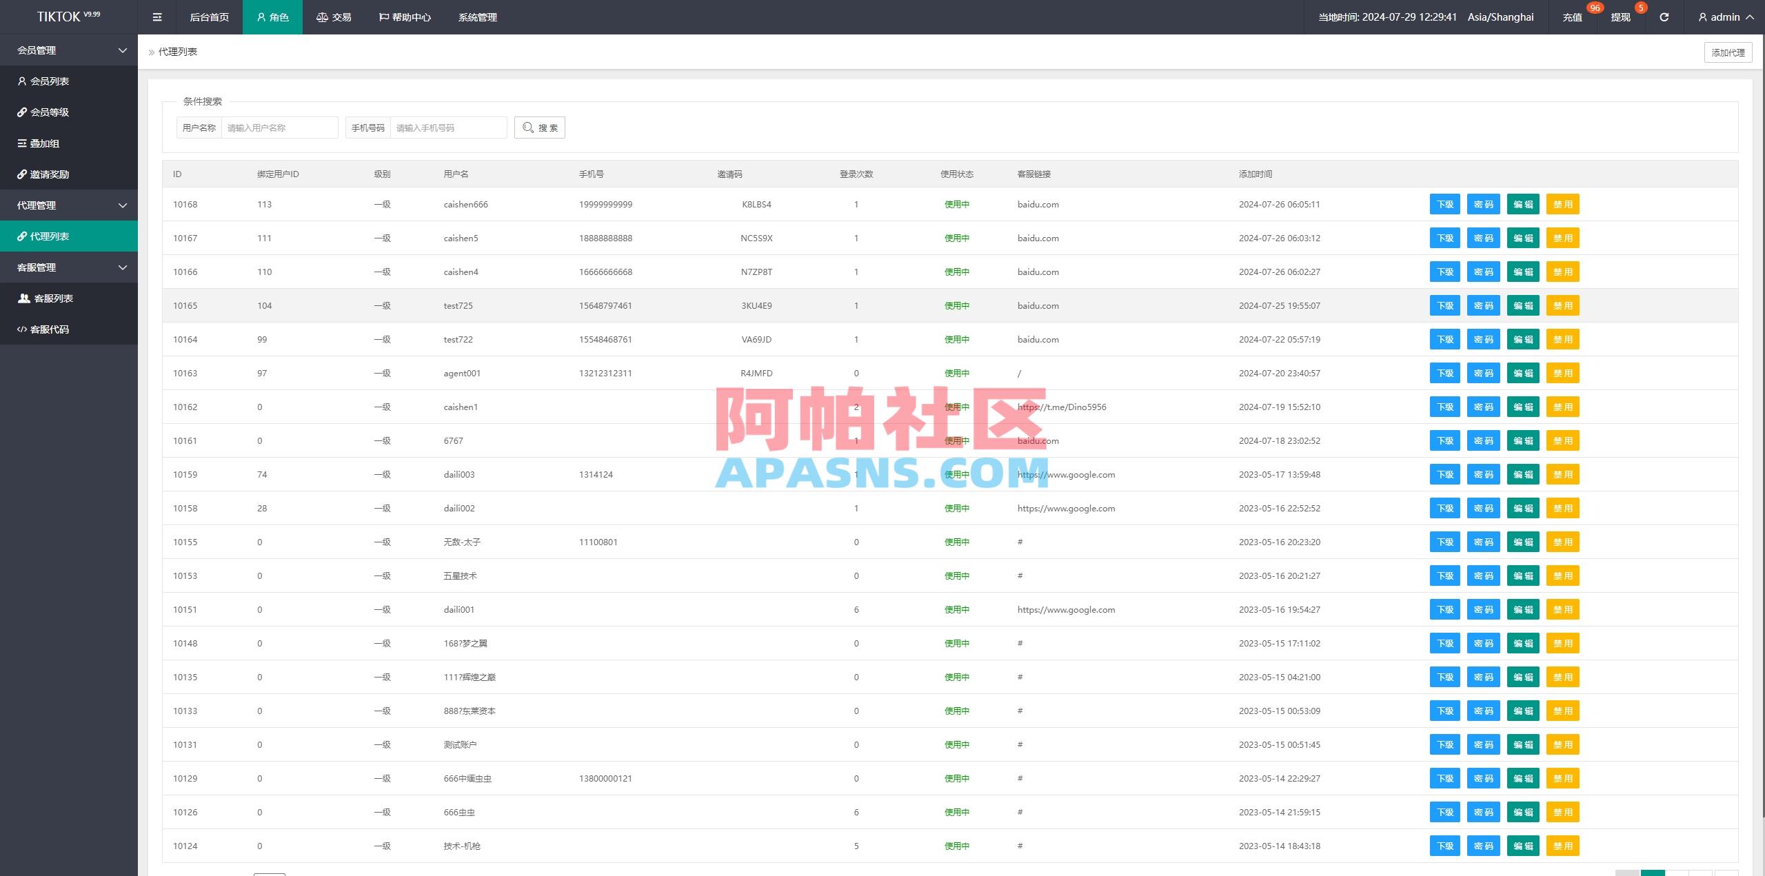
Task: Open the baidu.com customer service link
Action: click(x=1037, y=204)
